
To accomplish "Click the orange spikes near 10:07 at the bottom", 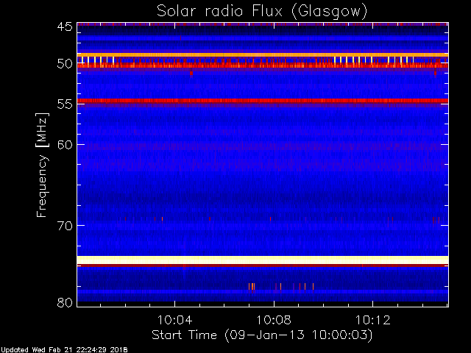I will coord(252,286).
